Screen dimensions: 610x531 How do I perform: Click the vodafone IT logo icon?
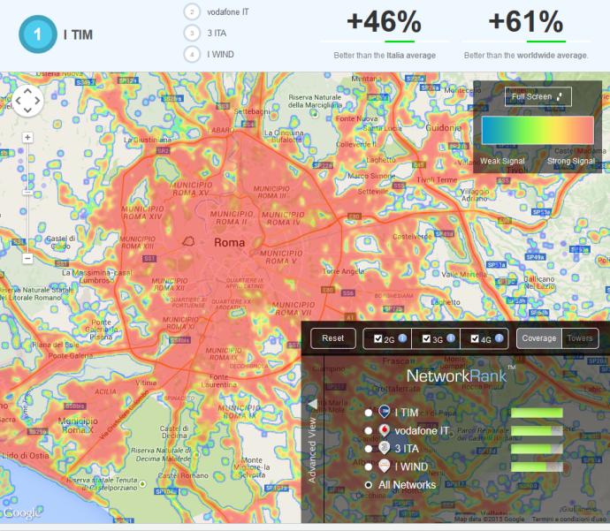385,429
